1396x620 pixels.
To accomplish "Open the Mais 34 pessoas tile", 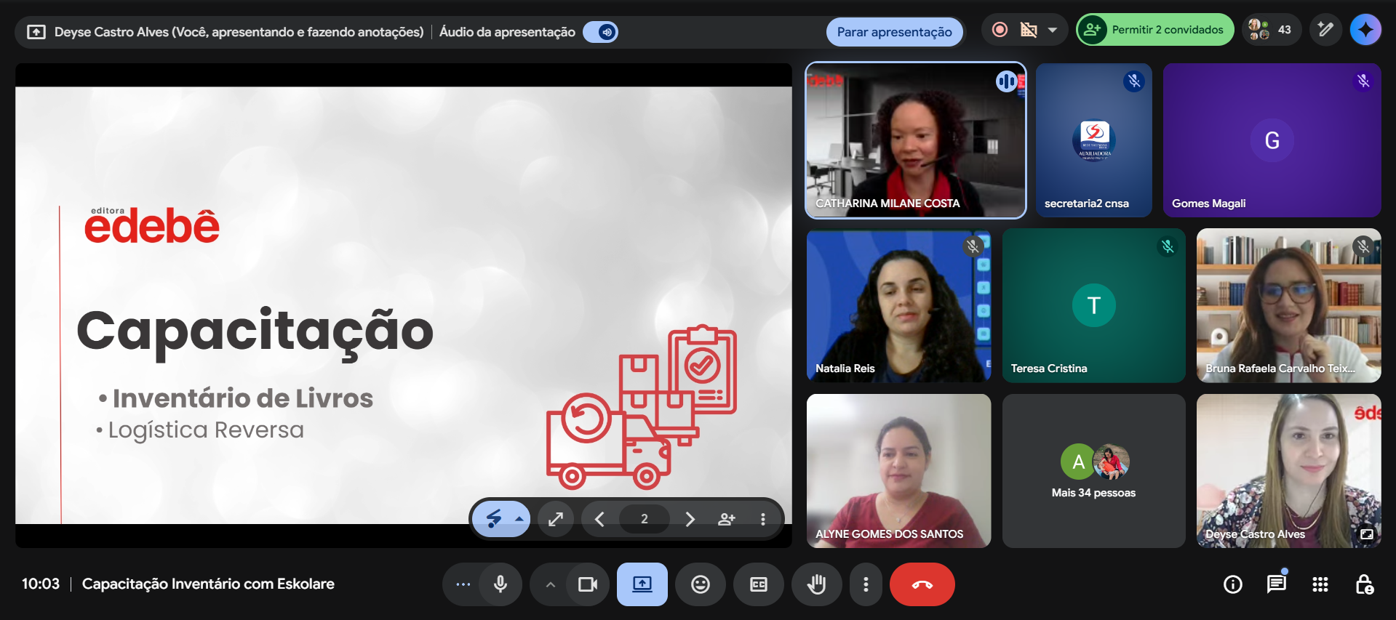I will click(1093, 471).
